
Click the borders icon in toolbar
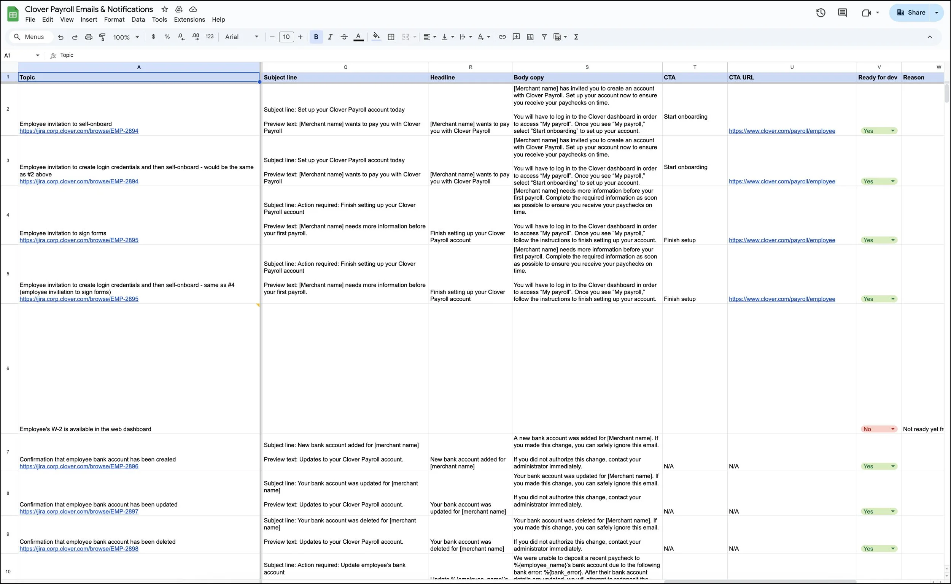coord(391,37)
